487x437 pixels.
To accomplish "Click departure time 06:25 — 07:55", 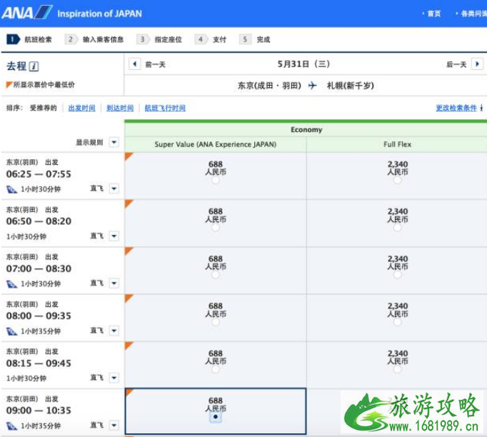I will click(x=39, y=174).
